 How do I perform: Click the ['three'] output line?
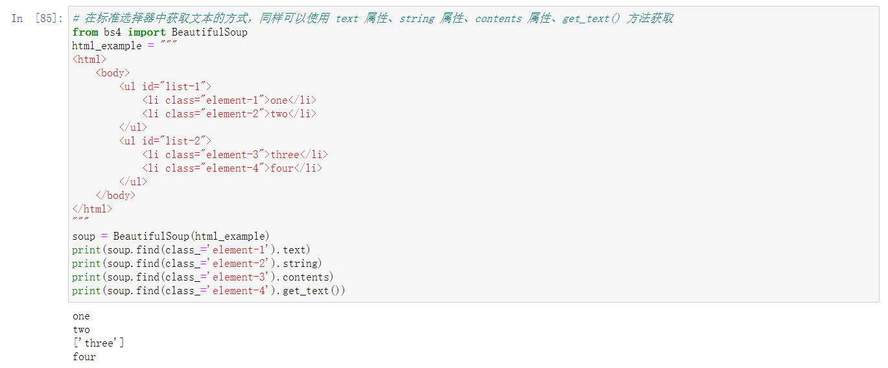[98, 343]
